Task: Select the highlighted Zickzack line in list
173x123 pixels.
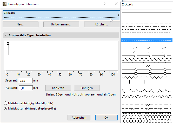Action: pos(147,40)
